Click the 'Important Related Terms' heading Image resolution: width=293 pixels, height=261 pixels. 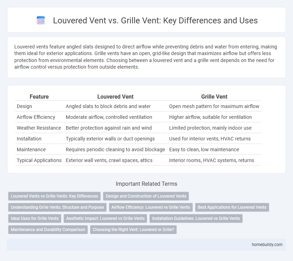(146, 184)
